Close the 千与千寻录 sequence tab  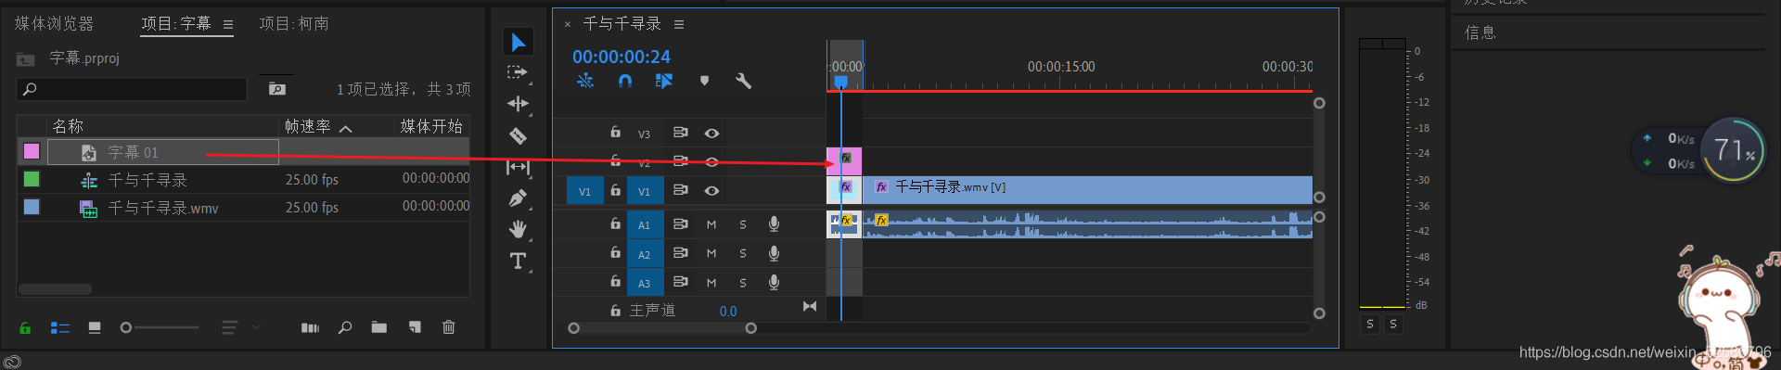point(568,24)
